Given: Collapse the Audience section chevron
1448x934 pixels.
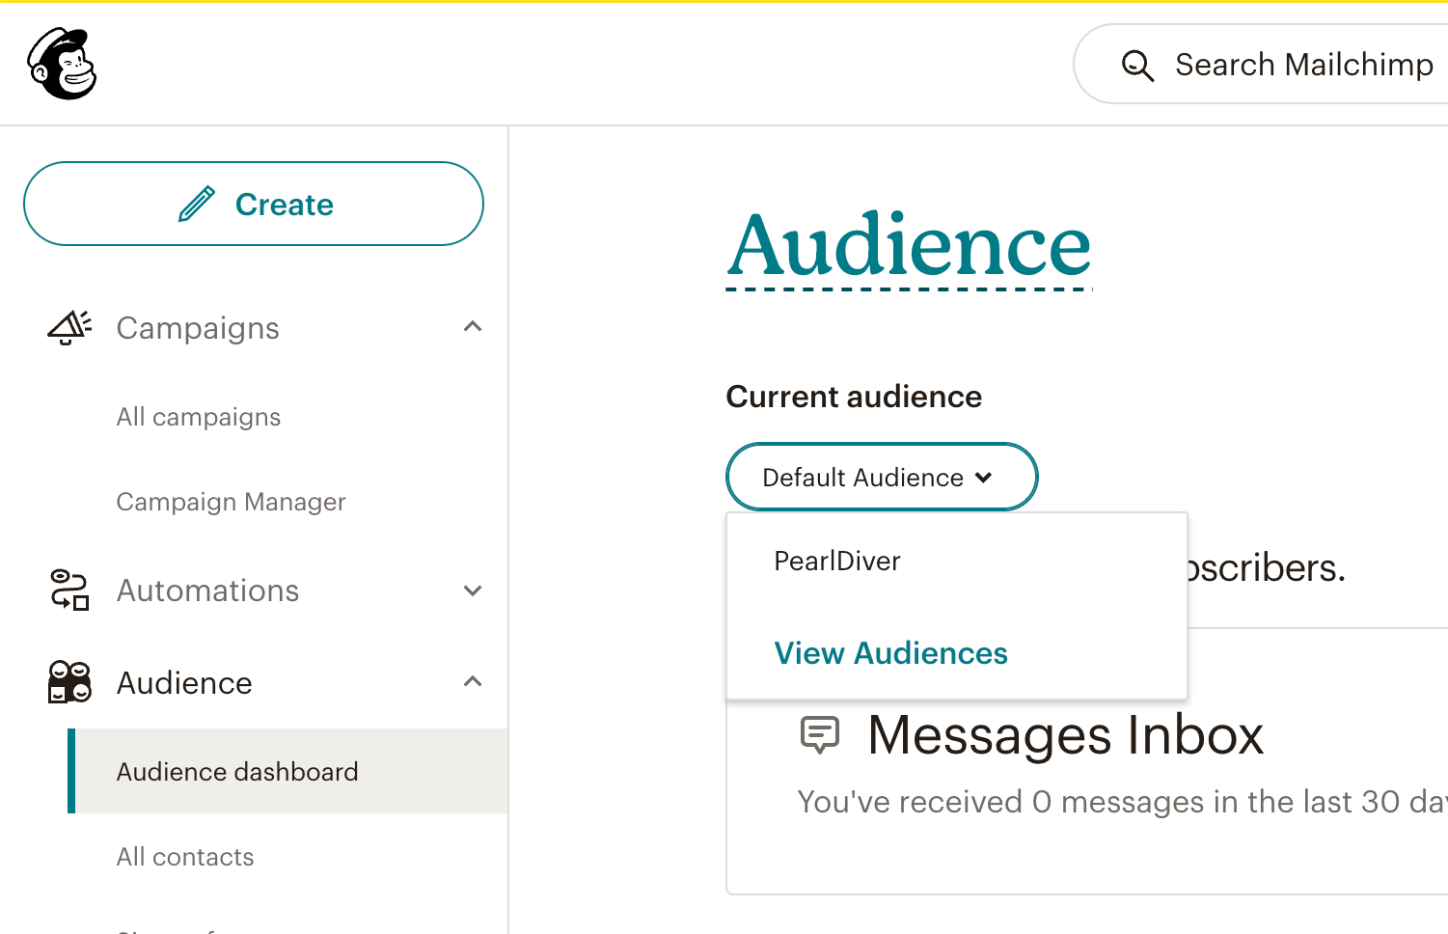Looking at the screenshot, I should click(x=473, y=682).
